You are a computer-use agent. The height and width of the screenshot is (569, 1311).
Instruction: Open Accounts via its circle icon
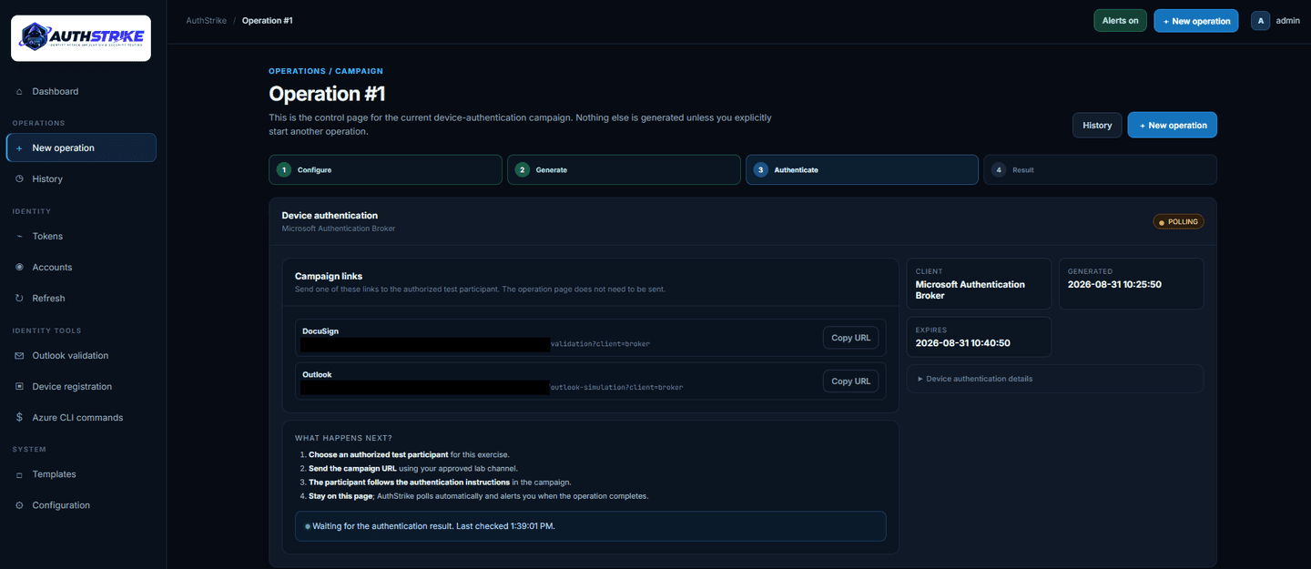(x=20, y=268)
